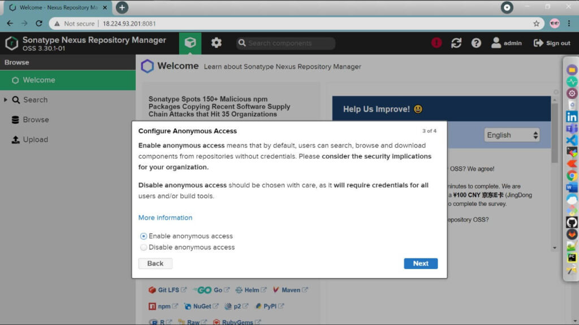Open Visual Studio Code in side dock
This screenshot has width=579, height=325.
(572, 140)
